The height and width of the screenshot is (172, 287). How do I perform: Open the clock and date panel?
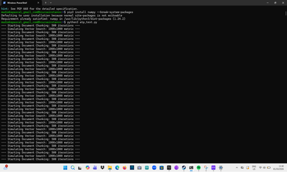[x=278, y=168]
